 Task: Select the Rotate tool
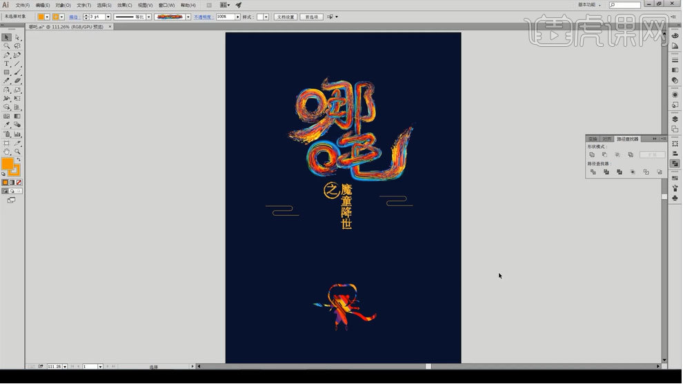(6, 90)
